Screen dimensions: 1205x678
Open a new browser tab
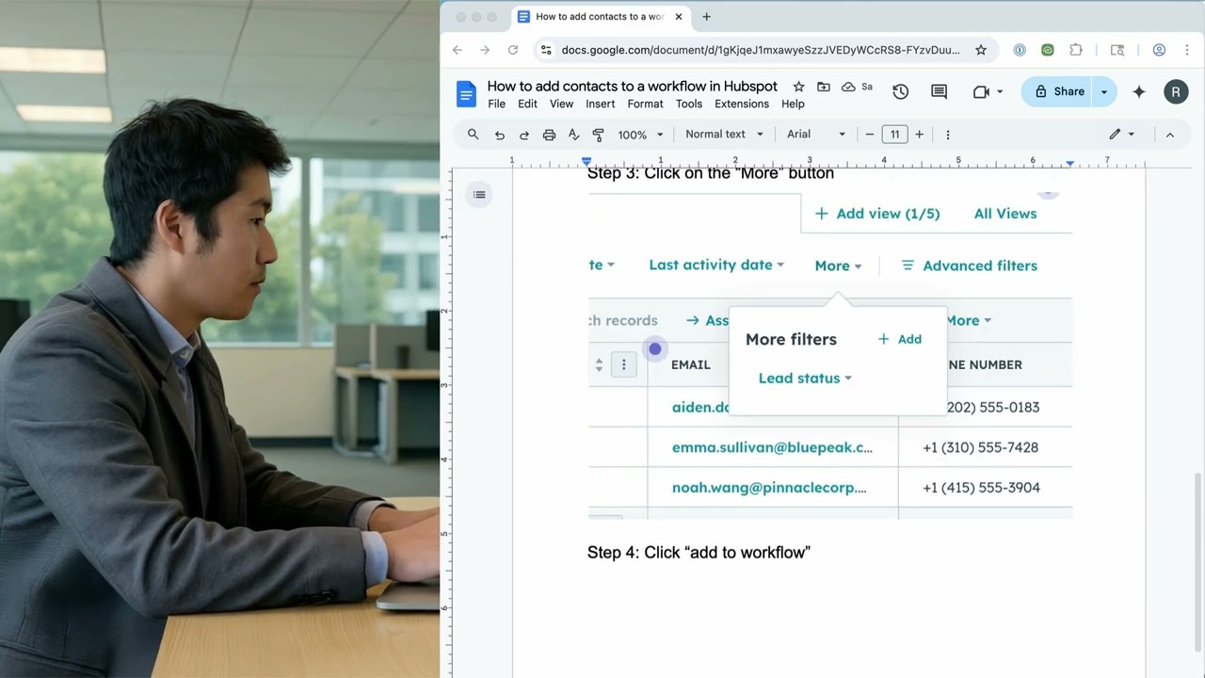(706, 17)
